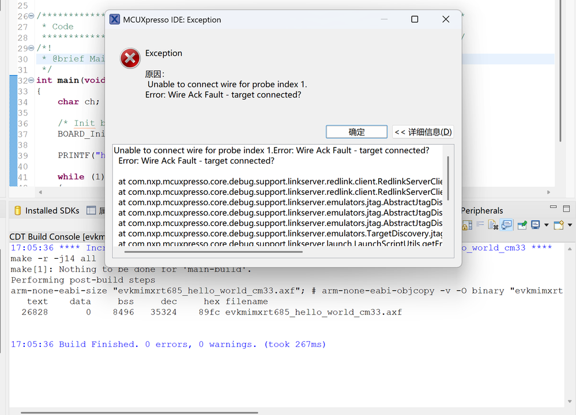Image resolution: width=576 pixels, height=415 pixels.
Task: Select the TargetDiscovery stack trace line
Action: click(280, 233)
